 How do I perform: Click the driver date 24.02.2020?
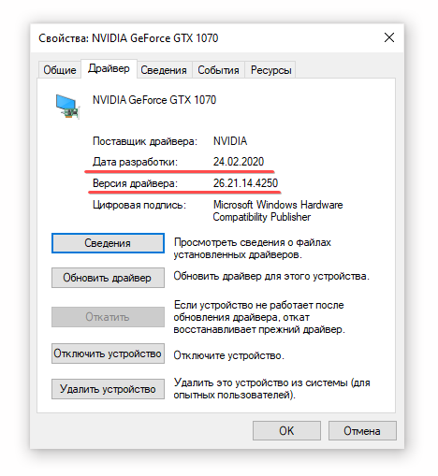pos(239,162)
